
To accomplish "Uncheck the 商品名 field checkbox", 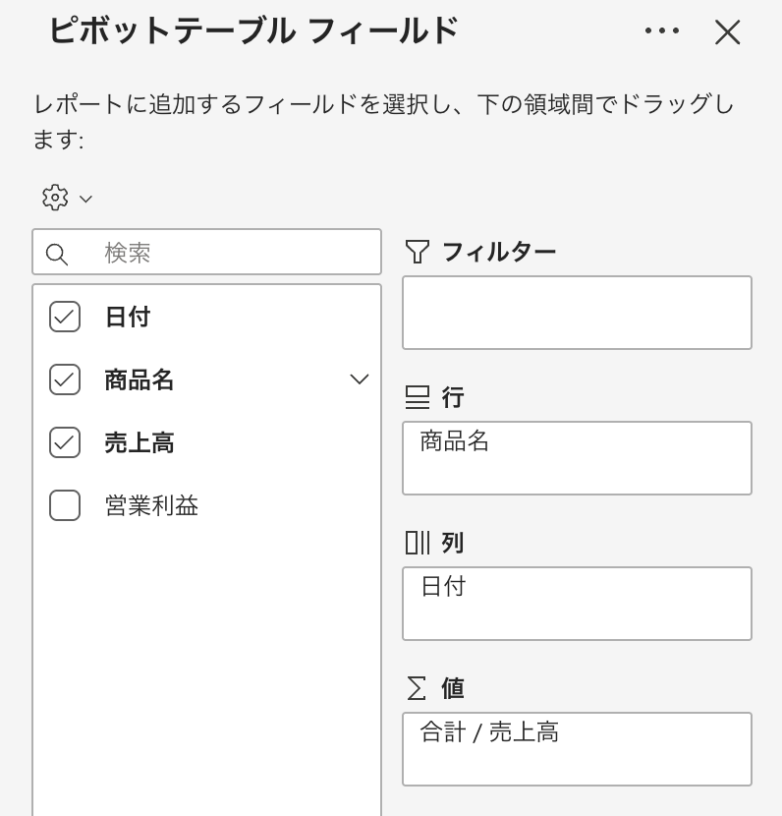I will 65,379.
